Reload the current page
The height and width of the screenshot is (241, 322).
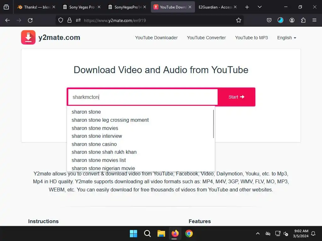pos(30,20)
